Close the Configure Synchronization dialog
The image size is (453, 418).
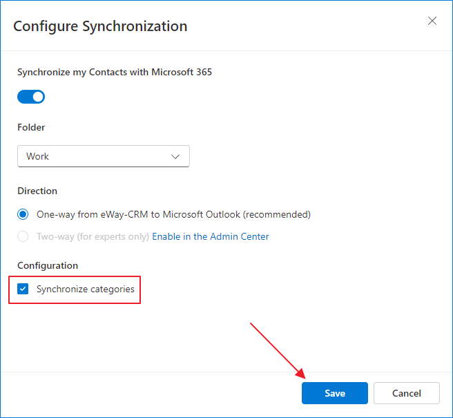432,21
